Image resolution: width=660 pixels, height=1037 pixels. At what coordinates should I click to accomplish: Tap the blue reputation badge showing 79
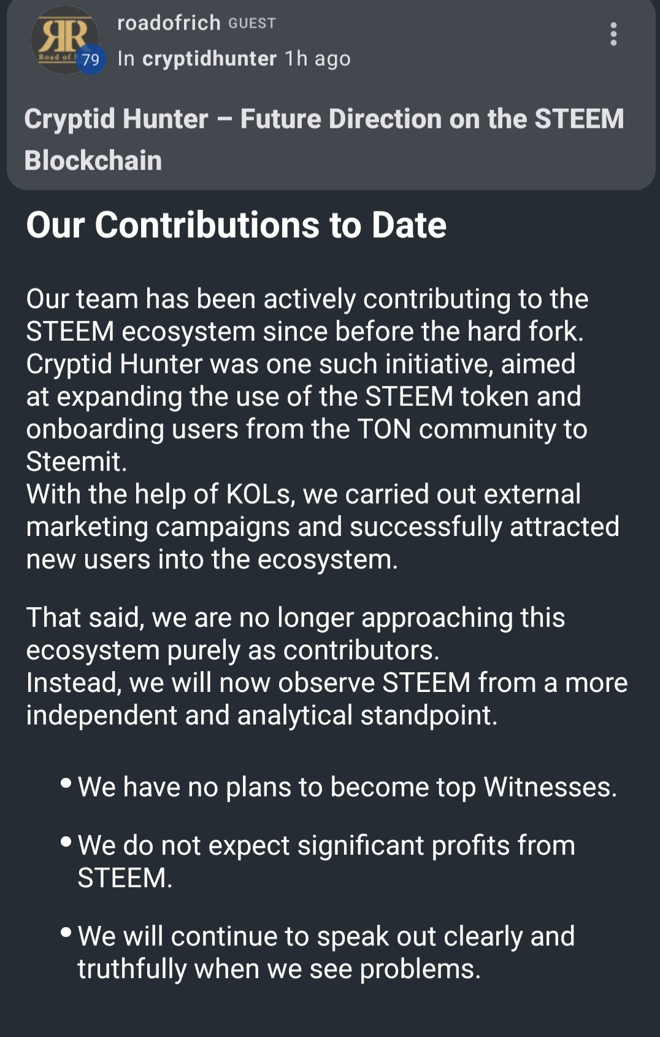click(91, 60)
